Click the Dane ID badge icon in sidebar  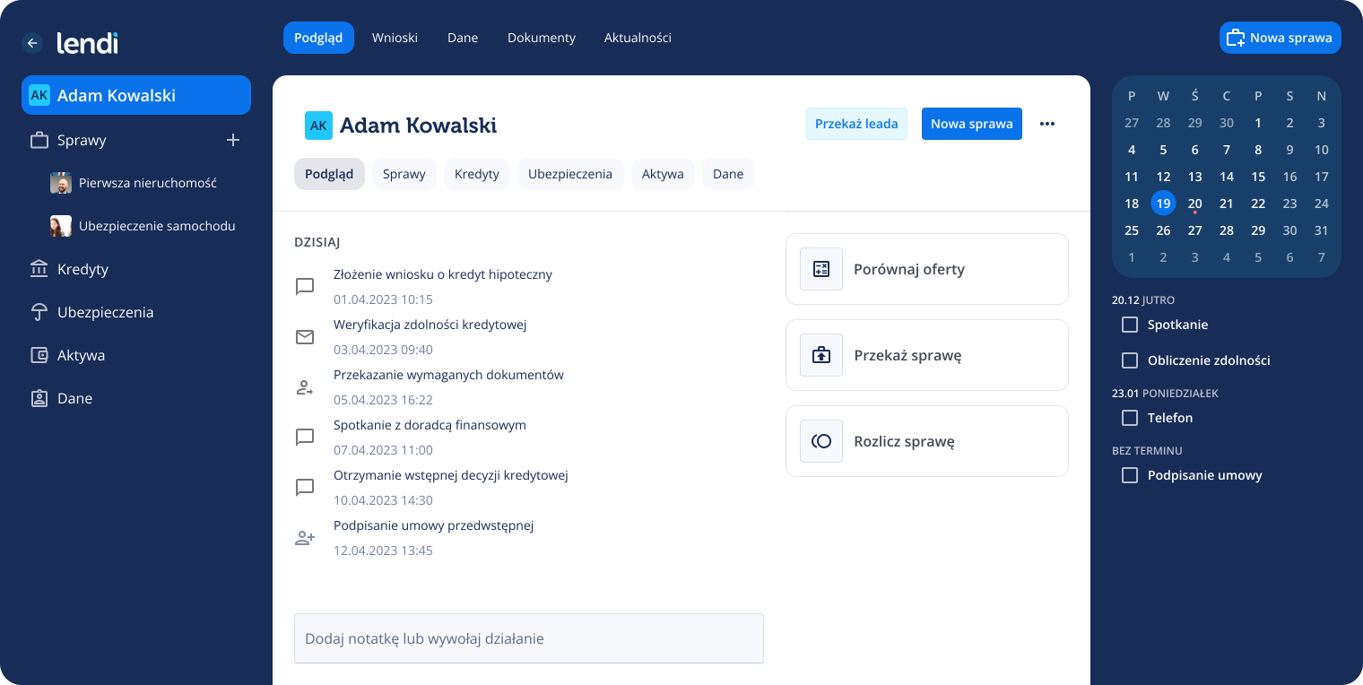[x=39, y=398]
